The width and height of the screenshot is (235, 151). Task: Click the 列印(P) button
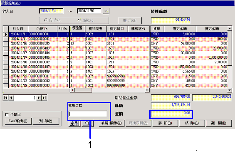tap(46, 121)
